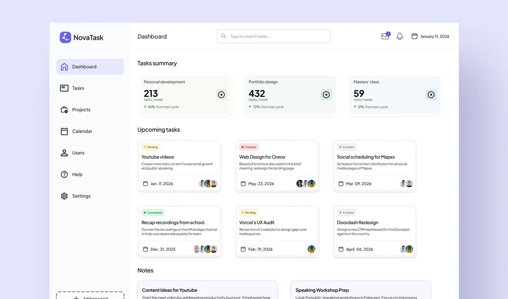Click the Calendar sidebar icon
Viewport: 508px width, 299px height.
click(x=64, y=131)
